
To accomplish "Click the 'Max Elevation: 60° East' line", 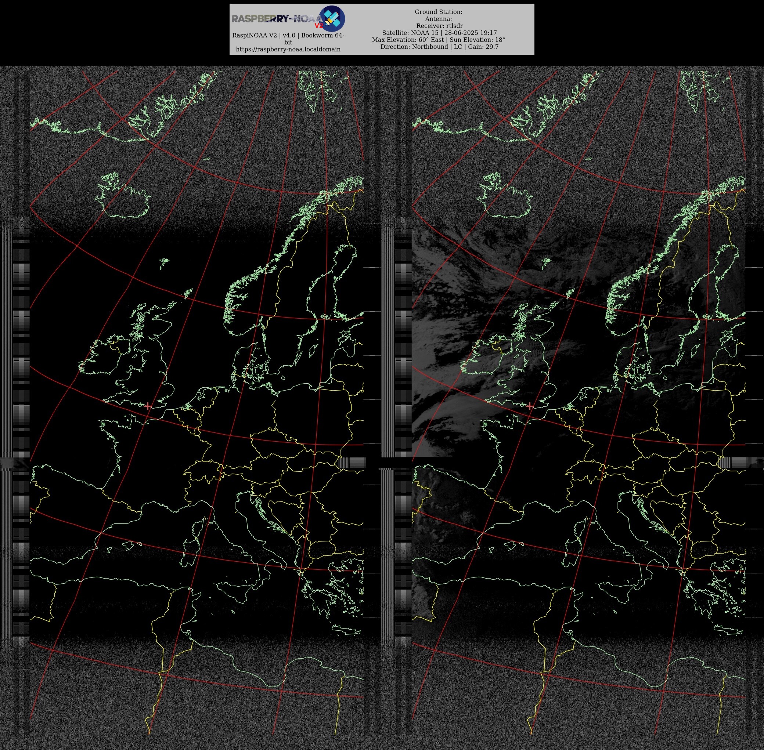I will (408, 40).
